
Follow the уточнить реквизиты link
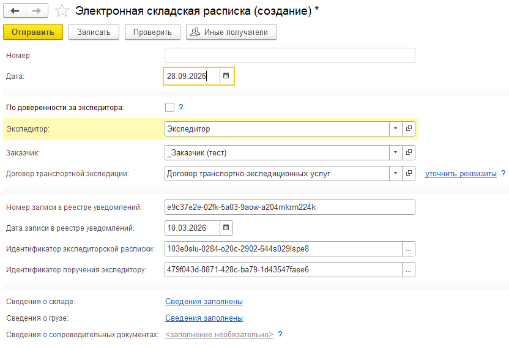click(461, 174)
